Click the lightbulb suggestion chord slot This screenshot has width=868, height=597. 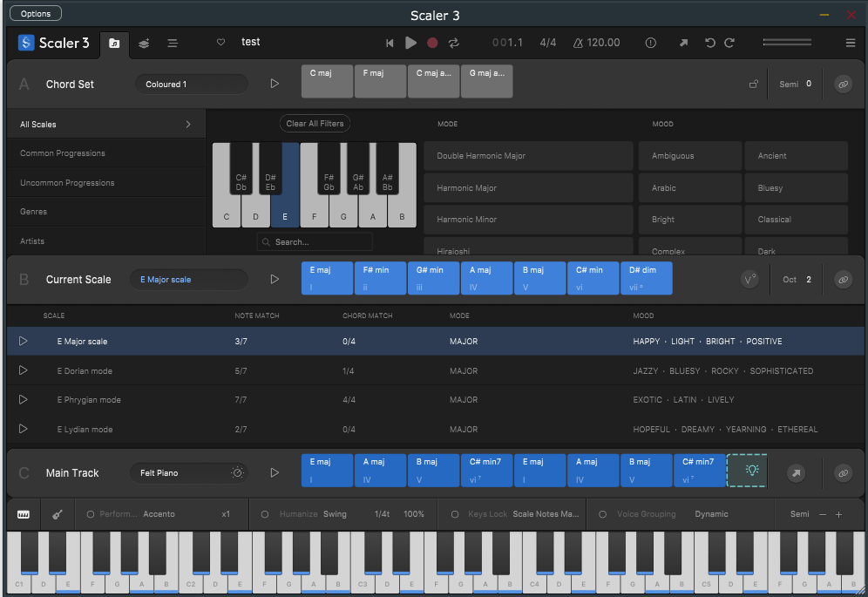(747, 470)
